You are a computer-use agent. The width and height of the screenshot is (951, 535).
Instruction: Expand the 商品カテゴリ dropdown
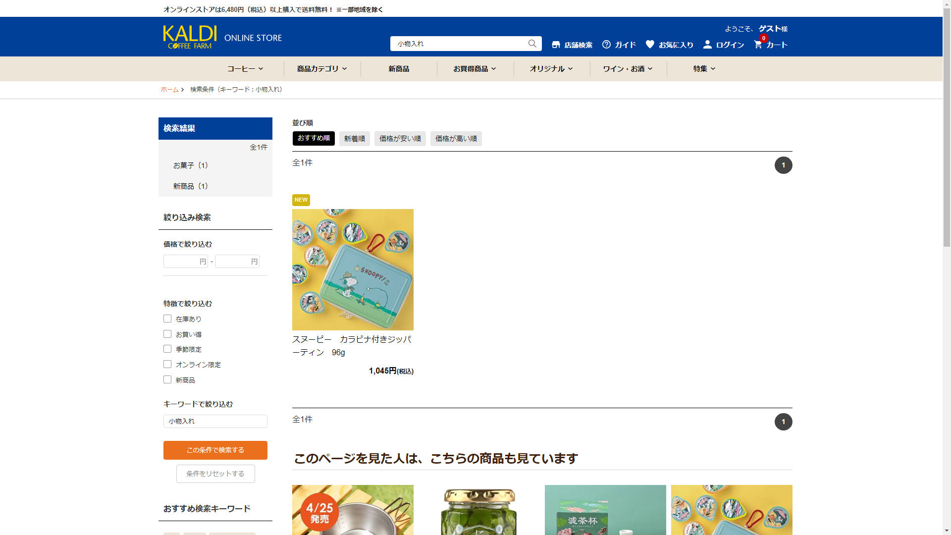[x=322, y=69]
